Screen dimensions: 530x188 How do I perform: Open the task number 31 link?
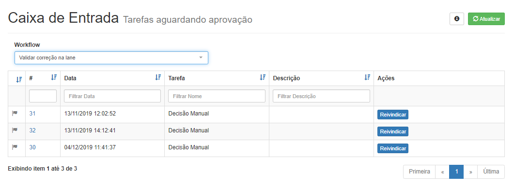32,114
